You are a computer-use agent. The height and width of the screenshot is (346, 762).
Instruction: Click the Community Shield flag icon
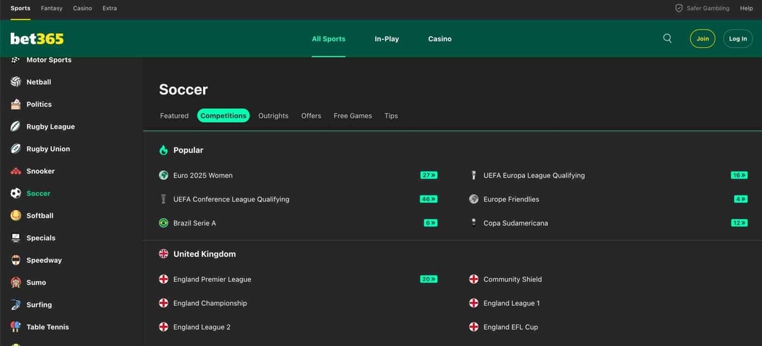pos(474,279)
